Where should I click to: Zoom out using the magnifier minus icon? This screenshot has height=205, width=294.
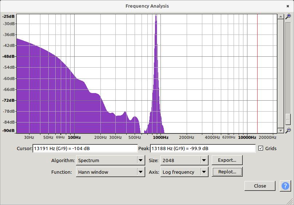[x=288, y=130]
